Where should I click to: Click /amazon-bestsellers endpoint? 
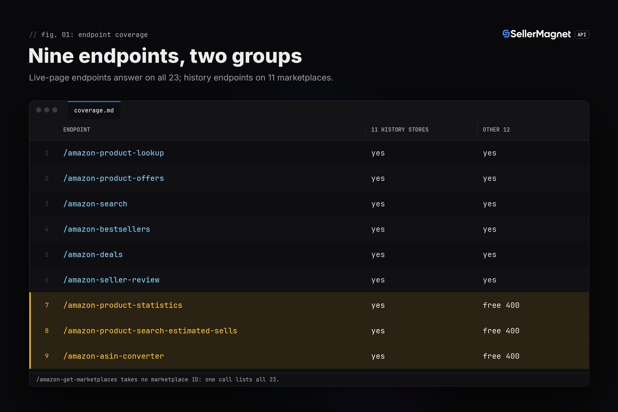tap(107, 229)
